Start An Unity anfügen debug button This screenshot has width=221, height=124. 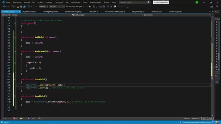point(75,7)
